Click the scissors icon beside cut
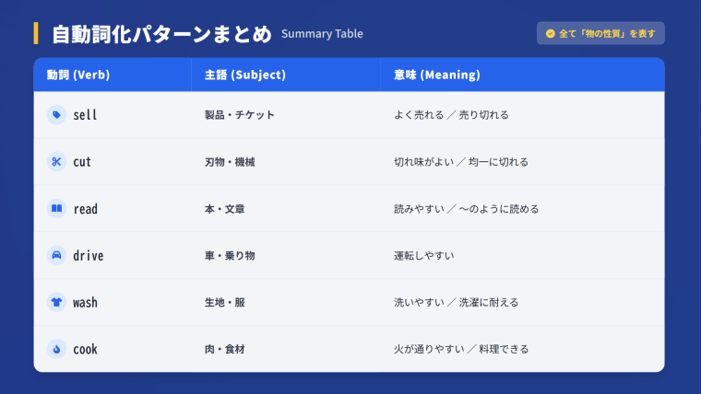 tap(56, 162)
